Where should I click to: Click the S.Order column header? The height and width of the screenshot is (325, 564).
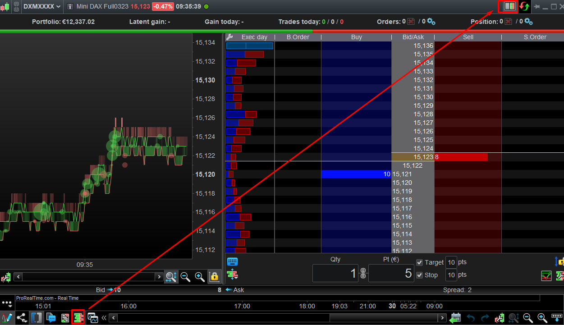535,37
